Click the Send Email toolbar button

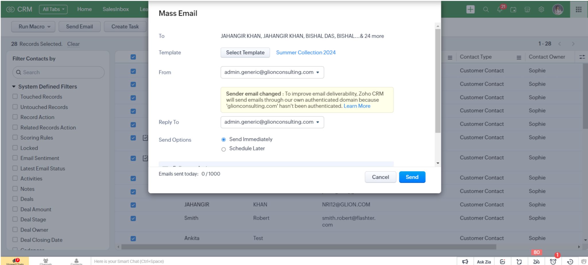point(80,26)
